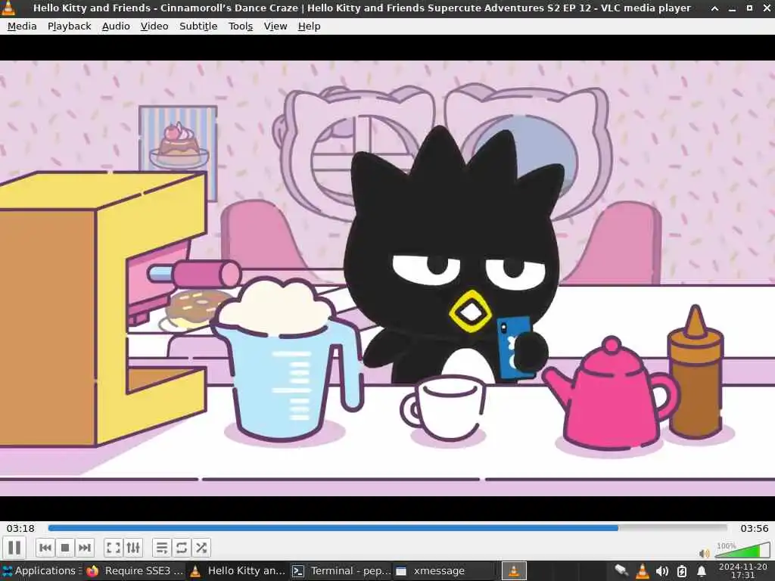This screenshot has height=581, width=775.
Task: Shade the VLC window with up arrow
Action: (x=714, y=8)
